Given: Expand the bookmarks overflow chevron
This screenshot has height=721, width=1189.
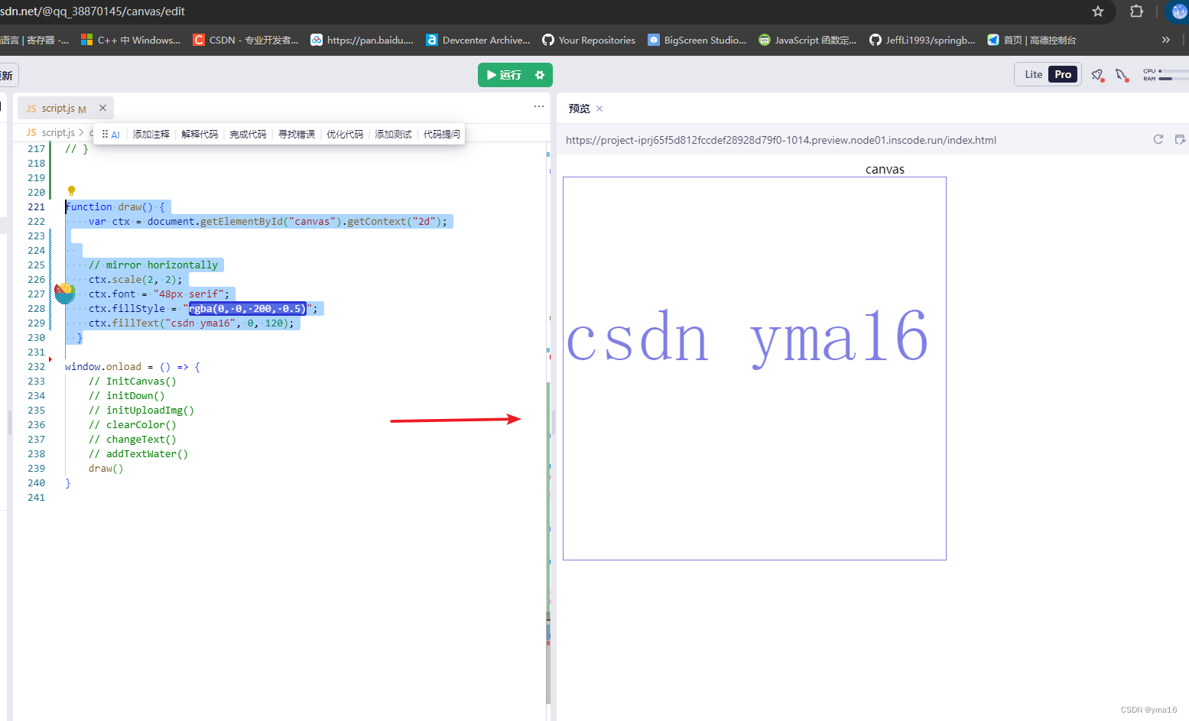Looking at the screenshot, I should 1166,40.
